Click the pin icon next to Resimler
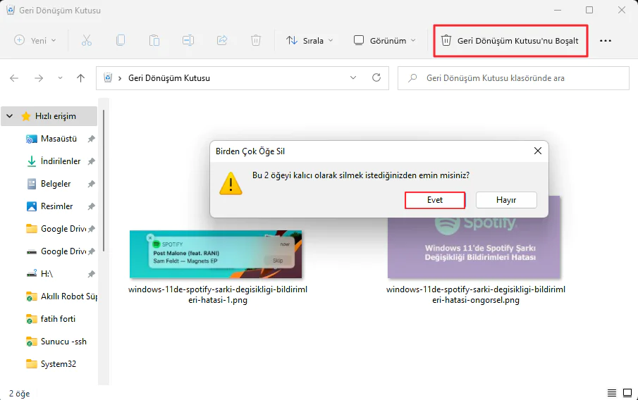Screen dimensions: 638x400 [92, 206]
